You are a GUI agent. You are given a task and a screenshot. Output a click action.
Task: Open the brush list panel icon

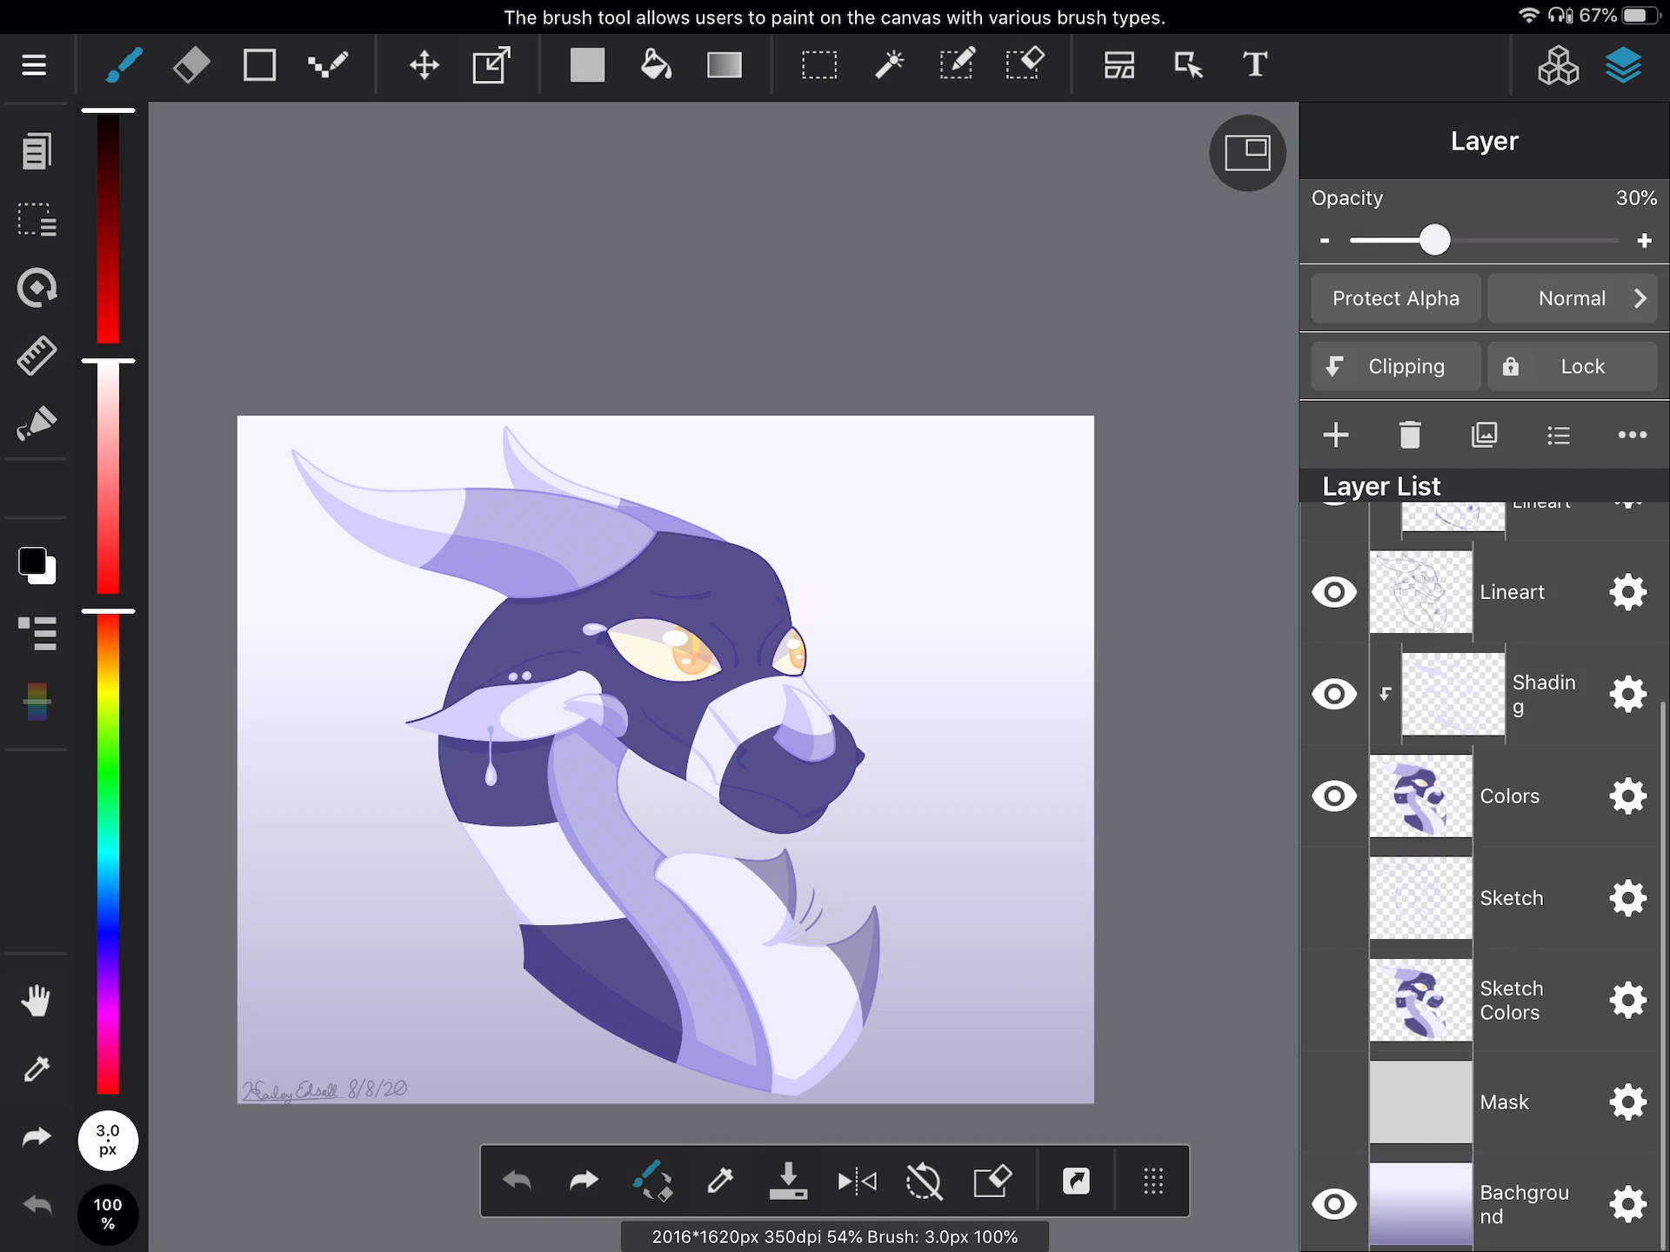tap(37, 634)
